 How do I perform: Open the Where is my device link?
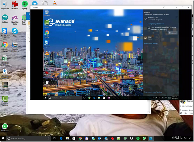tap(151, 44)
